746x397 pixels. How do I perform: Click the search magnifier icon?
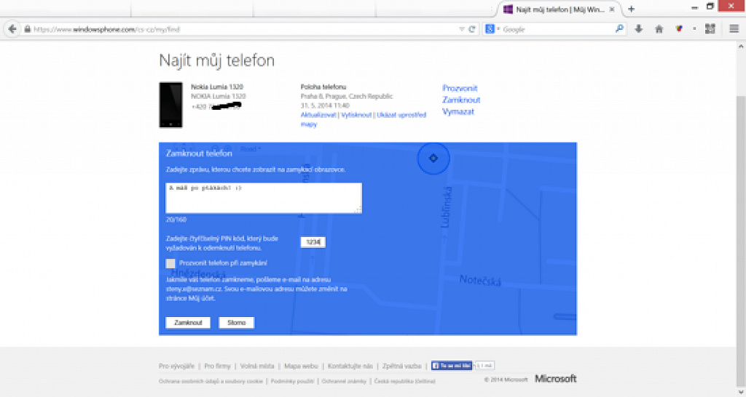pos(619,29)
